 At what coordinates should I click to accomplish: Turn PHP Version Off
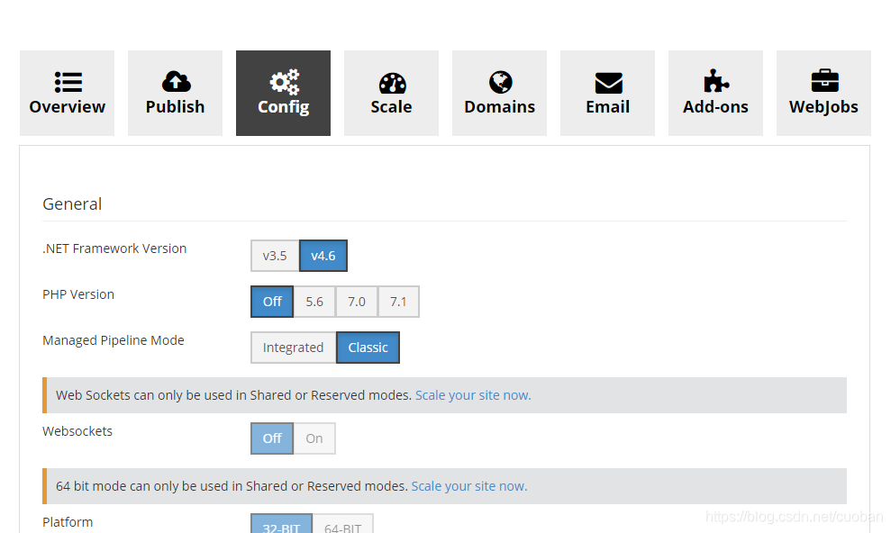tap(272, 302)
